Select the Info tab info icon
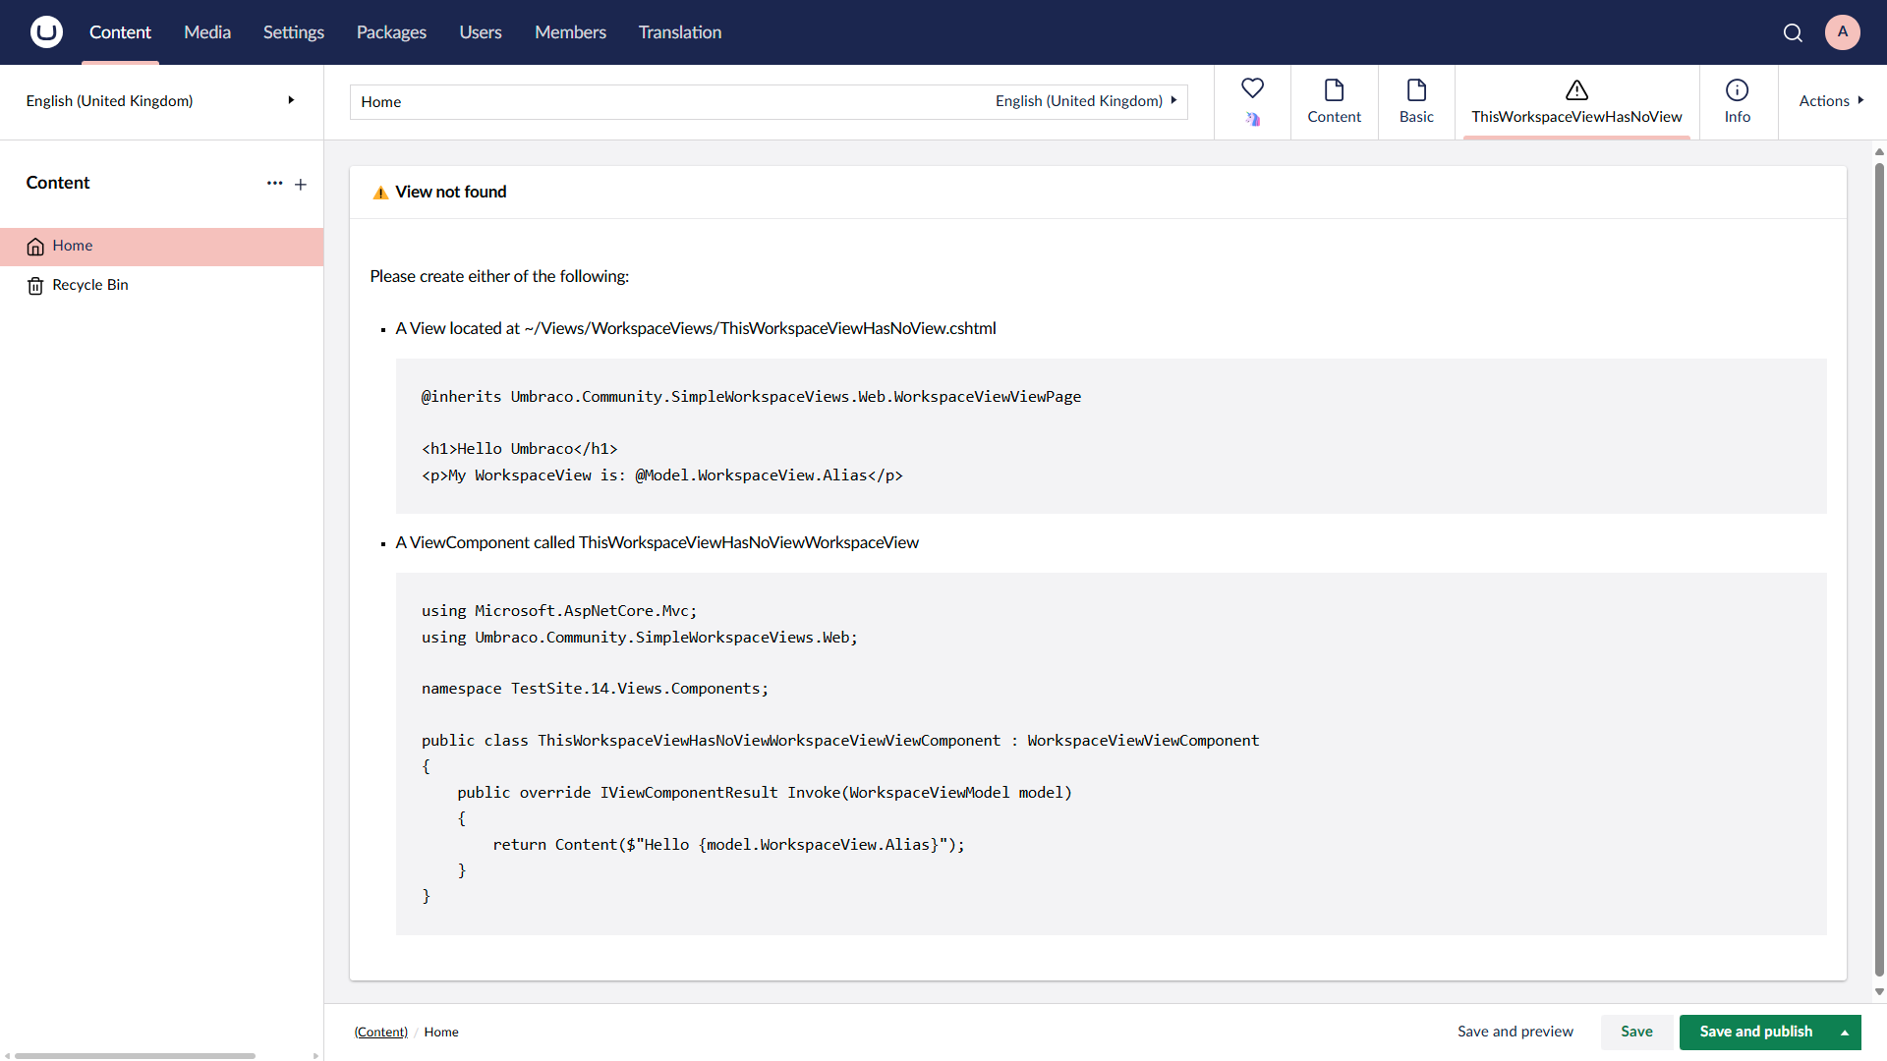Viewport: 1887px width, 1061px height. (x=1737, y=88)
